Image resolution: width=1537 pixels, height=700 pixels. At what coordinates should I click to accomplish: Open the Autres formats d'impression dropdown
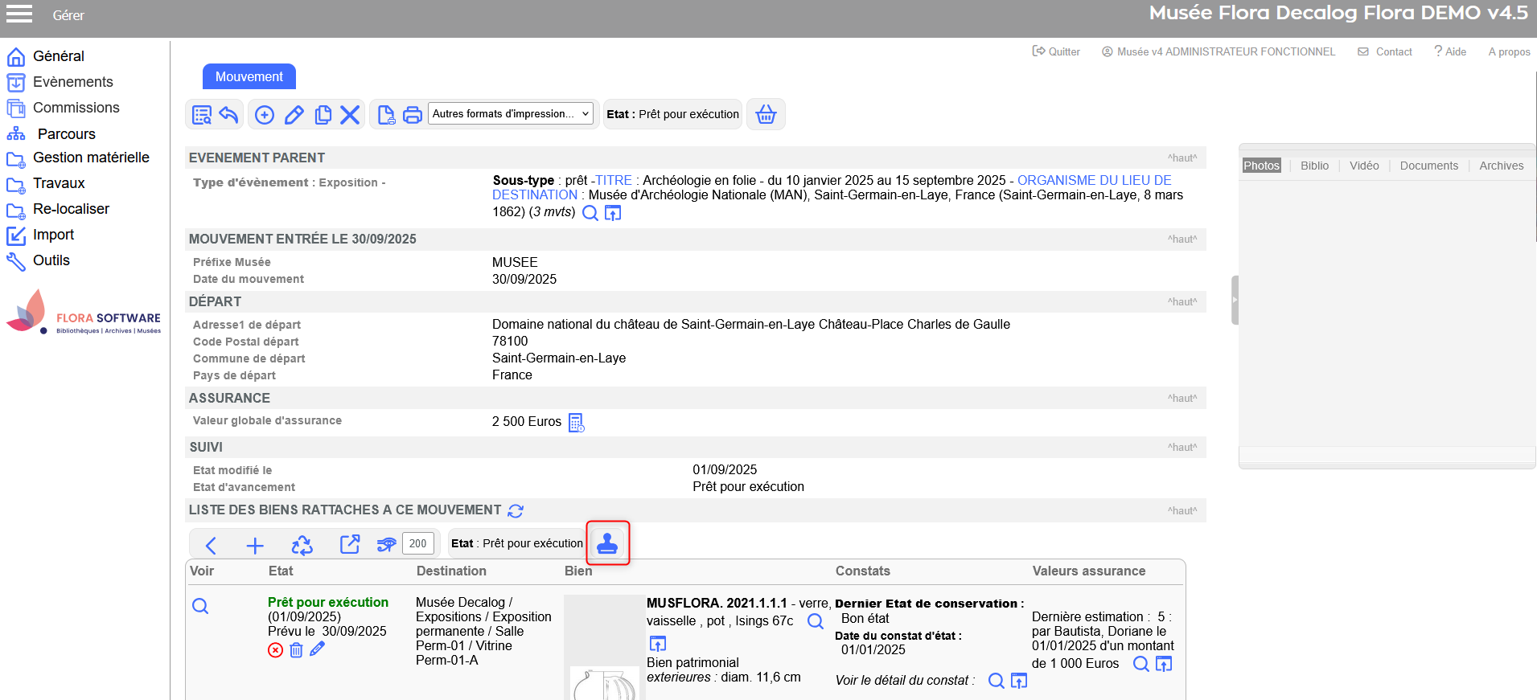(511, 114)
